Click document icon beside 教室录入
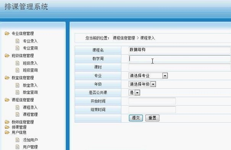The width and height of the screenshot is (231, 150). tap(18, 85)
